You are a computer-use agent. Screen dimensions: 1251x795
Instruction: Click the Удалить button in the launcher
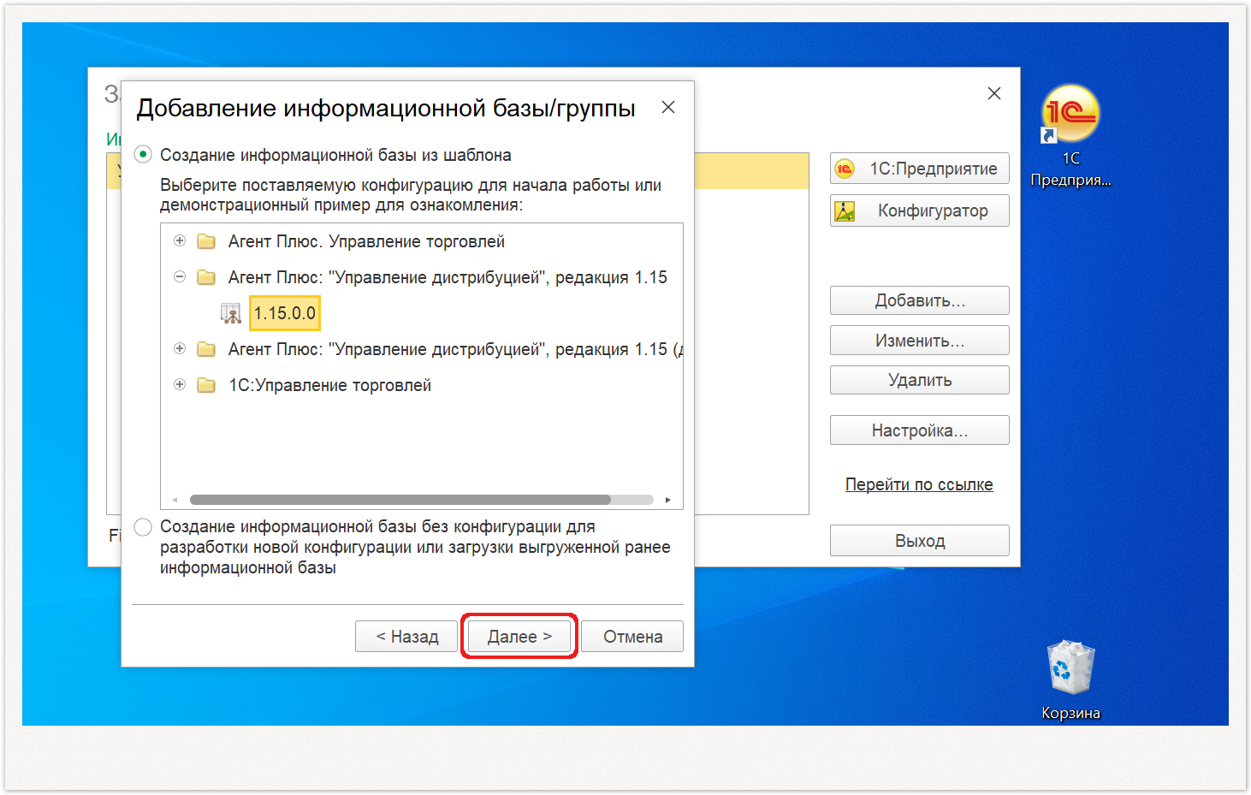coord(920,380)
